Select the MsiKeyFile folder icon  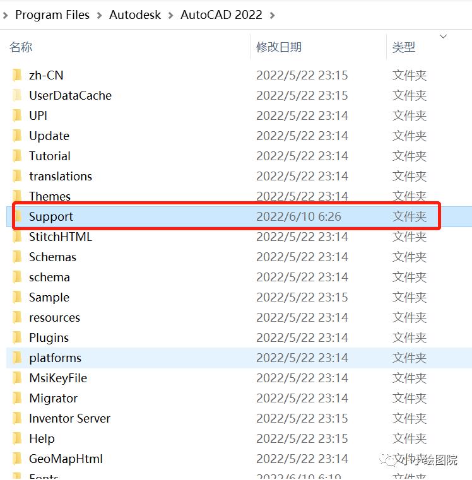click(x=17, y=378)
